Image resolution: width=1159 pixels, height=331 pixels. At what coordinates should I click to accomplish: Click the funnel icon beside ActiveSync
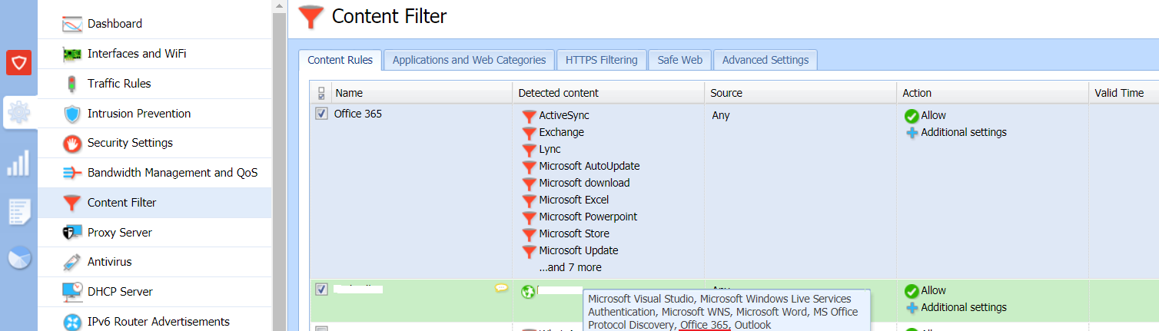pyautogui.click(x=529, y=116)
